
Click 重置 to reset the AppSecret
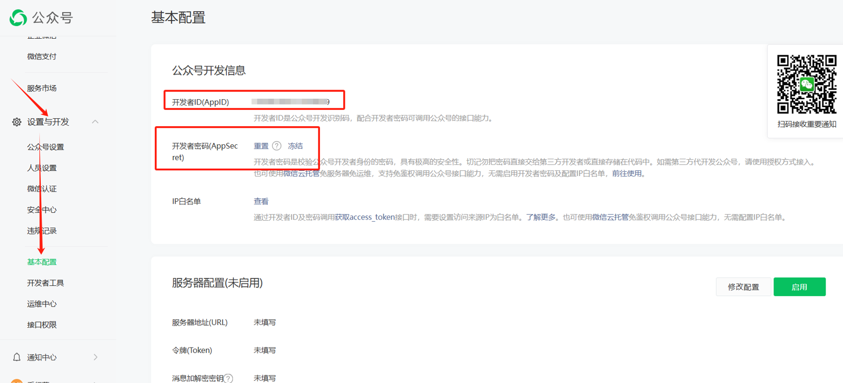[x=261, y=146]
